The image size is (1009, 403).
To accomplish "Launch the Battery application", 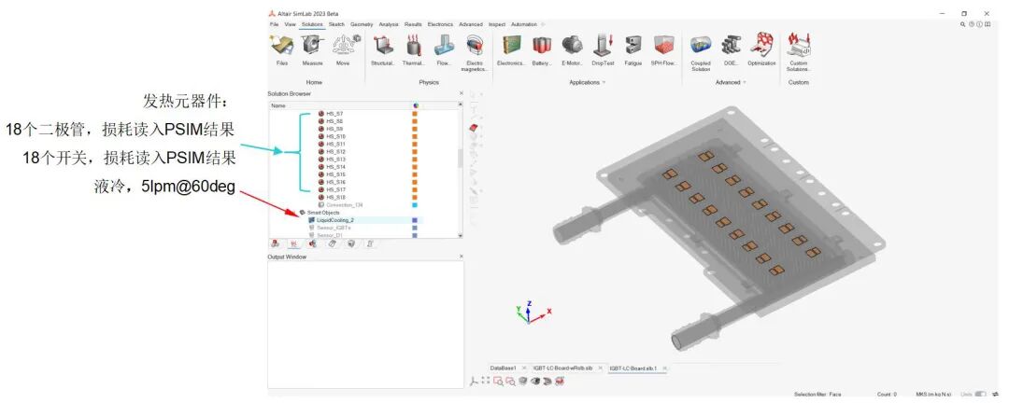I will coord(543,50).
